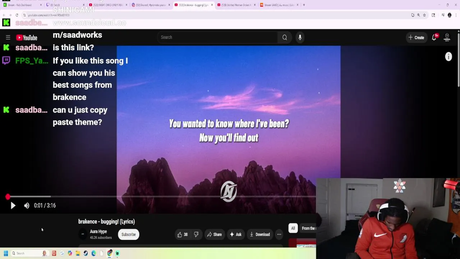Select the All filter chip
This screenshot has height=259, width=460.
(x=293, y=228)
